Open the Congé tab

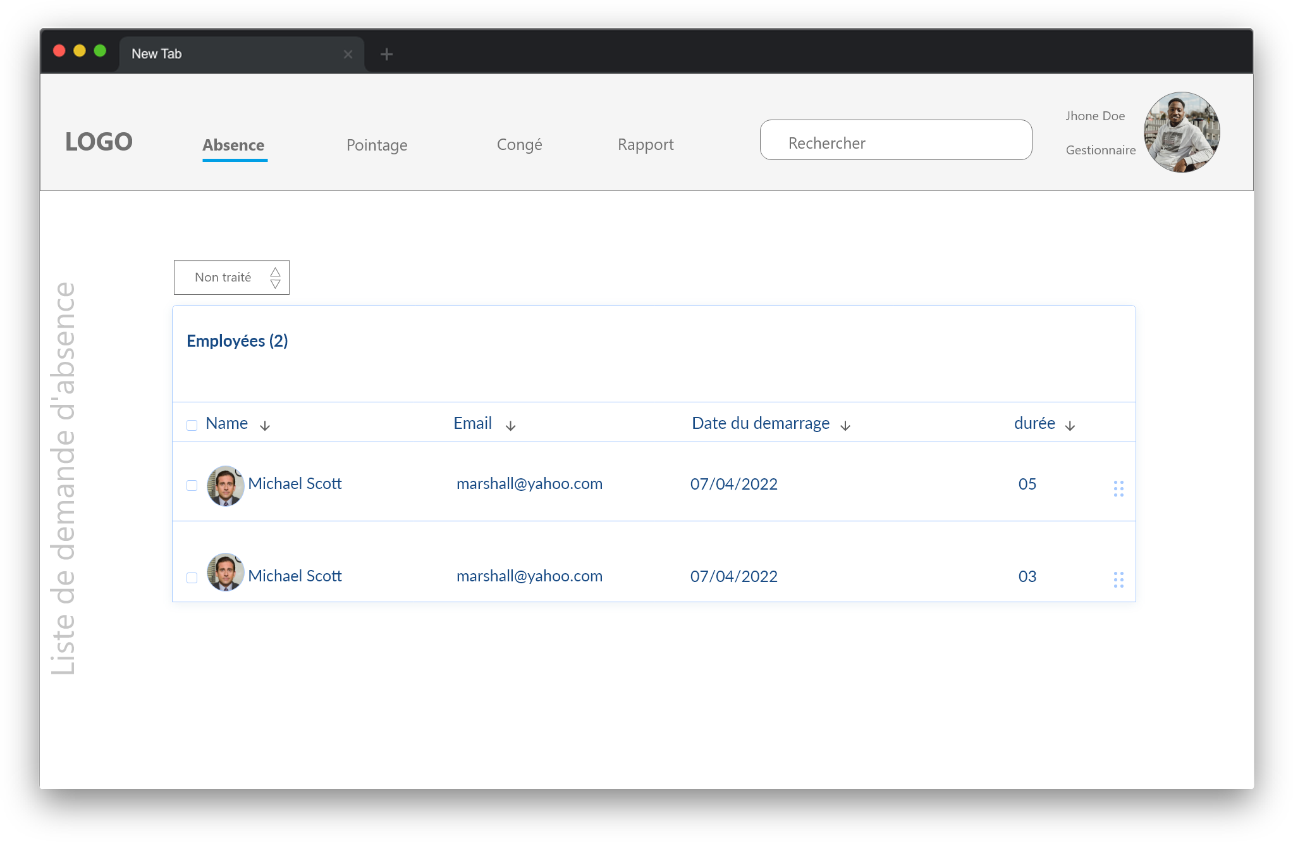(519, 145)
